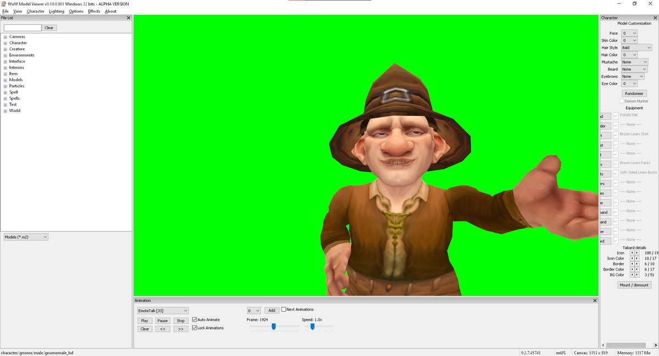The width and height of the screenshot is (659, 356).
Task: Open the dropdown left of Add button
Action: click(x=254, y=310)
